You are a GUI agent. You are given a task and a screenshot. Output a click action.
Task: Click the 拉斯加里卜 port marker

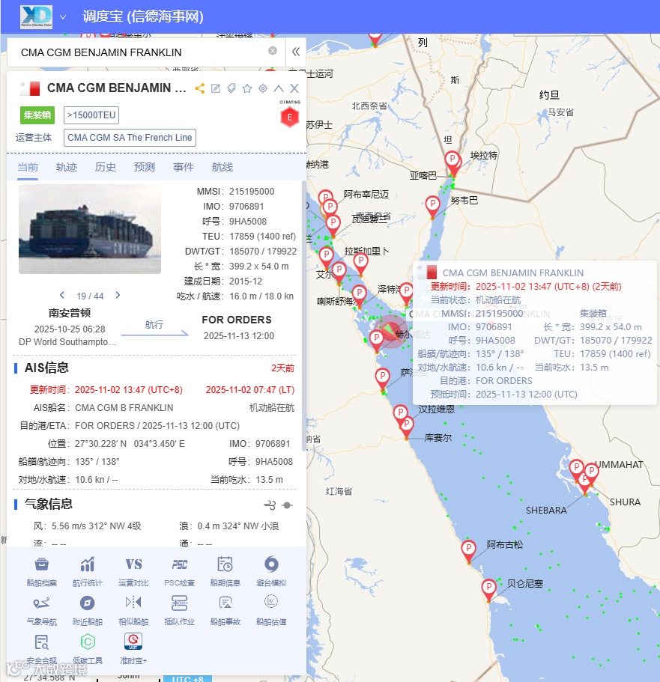click(x=360, y=264)
